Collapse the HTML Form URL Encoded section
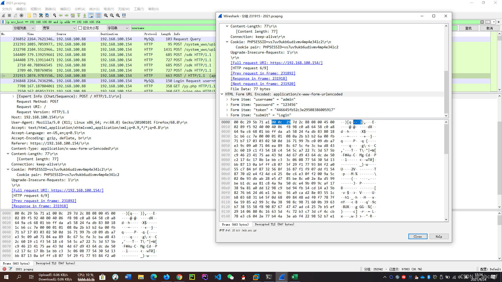The width and height of the screenshot is (502, 282). tap(222, 94)
